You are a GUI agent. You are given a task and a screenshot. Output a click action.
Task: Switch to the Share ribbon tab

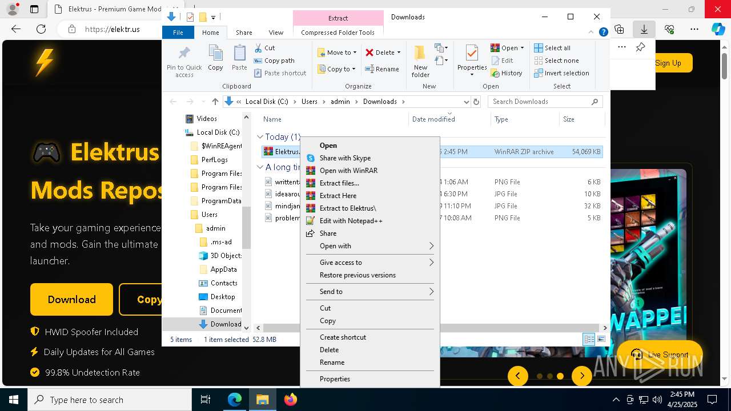244,33
